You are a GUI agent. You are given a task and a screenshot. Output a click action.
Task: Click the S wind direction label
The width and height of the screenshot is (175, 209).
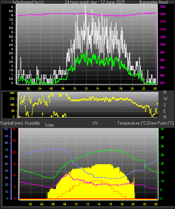[x=165, y=105]
